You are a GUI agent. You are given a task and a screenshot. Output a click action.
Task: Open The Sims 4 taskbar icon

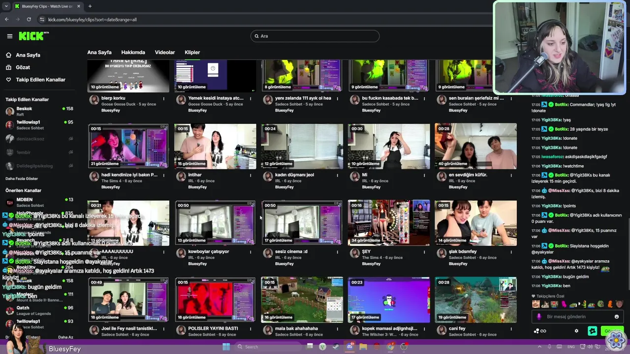(x=322, y=347)
